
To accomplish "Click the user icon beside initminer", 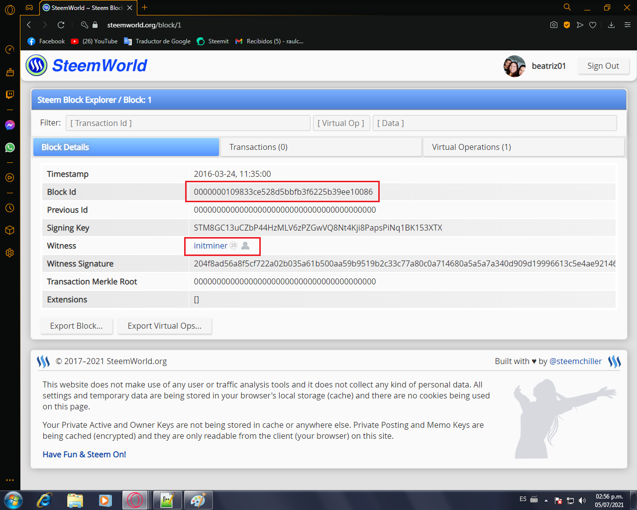I will [245, 246].
